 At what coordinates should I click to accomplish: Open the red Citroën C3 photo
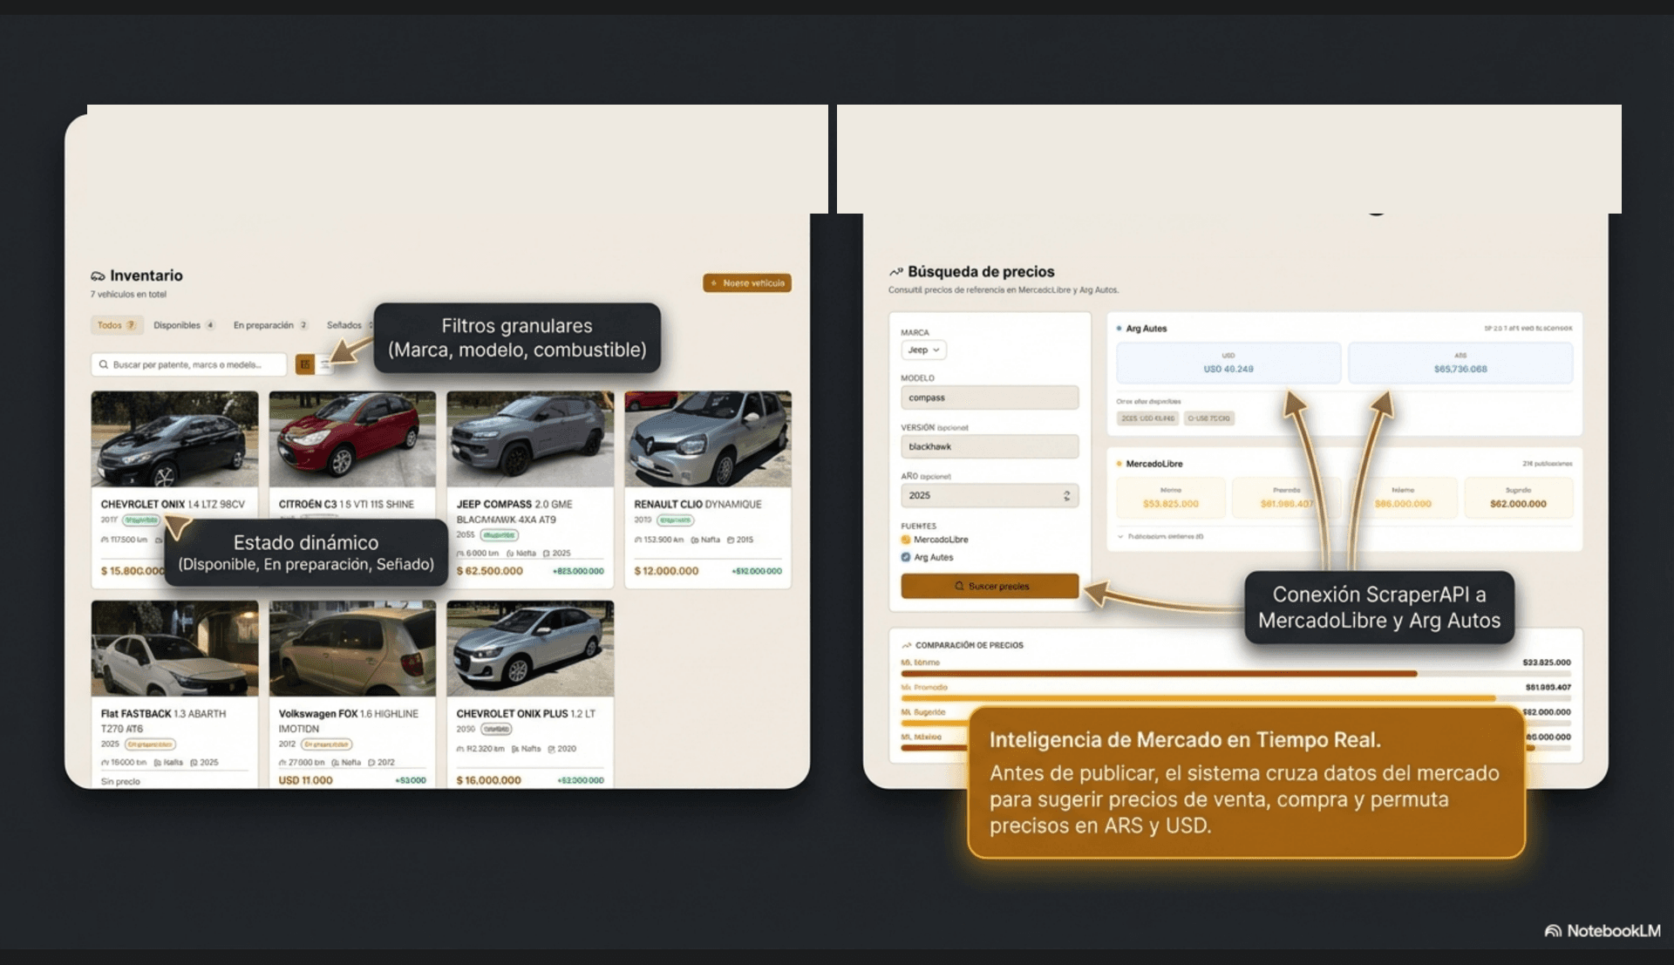352,438
